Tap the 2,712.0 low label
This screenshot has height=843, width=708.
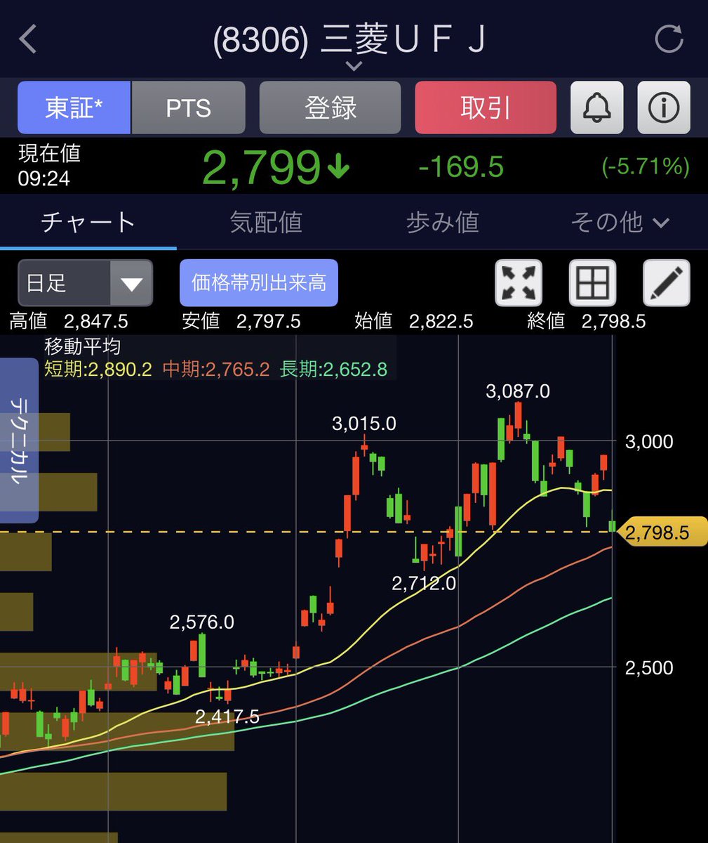point(424,583)
